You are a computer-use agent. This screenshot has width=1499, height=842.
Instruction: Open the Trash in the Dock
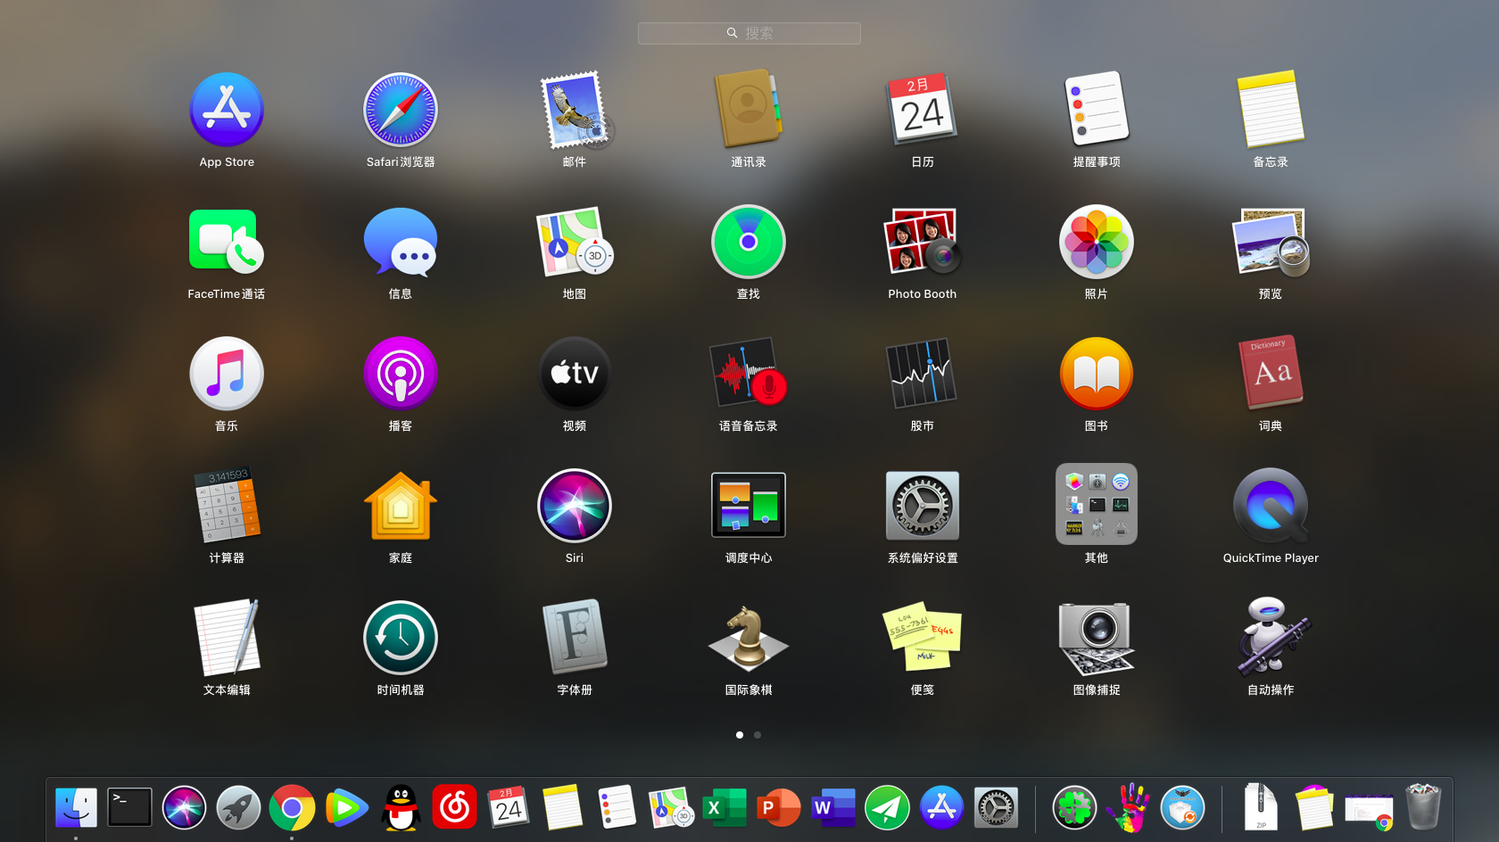(x=1424, y=807)
